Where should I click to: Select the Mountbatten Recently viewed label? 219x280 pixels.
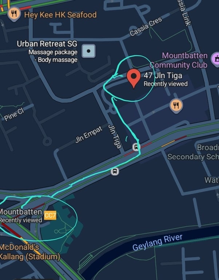[x=21, y=216]
